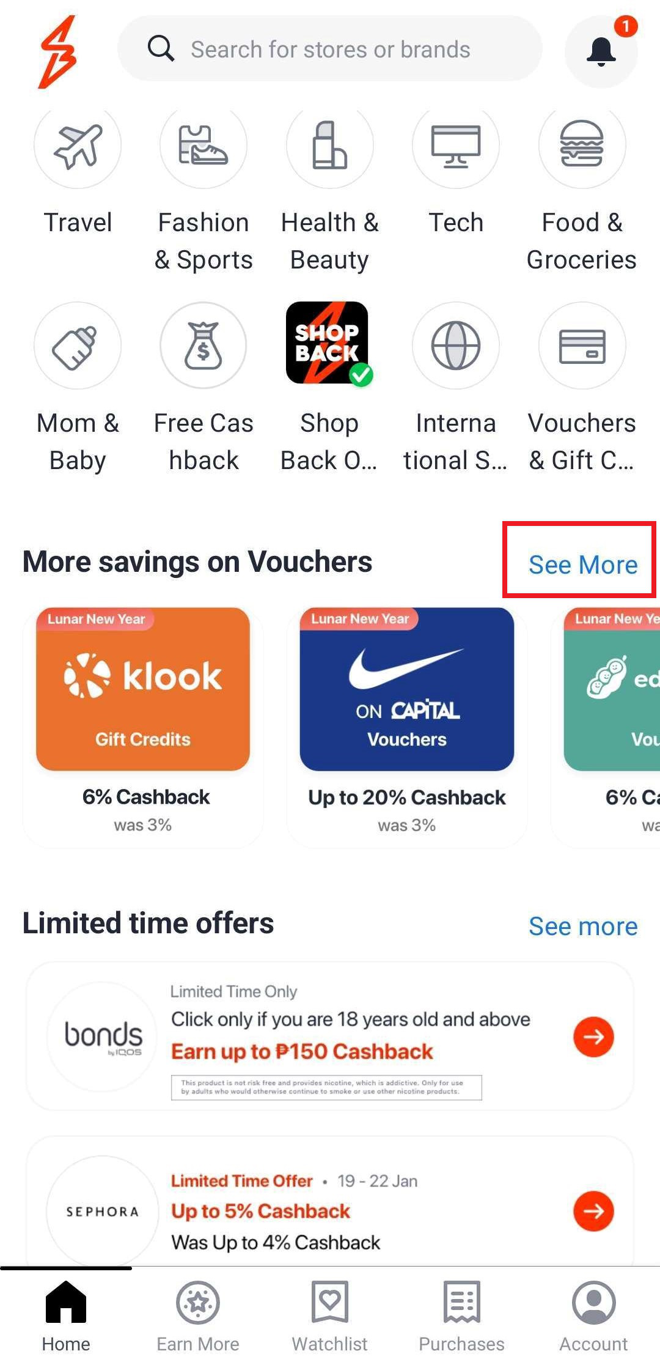
Task: Open the Travel category icon
Action: tap(78, 146)
